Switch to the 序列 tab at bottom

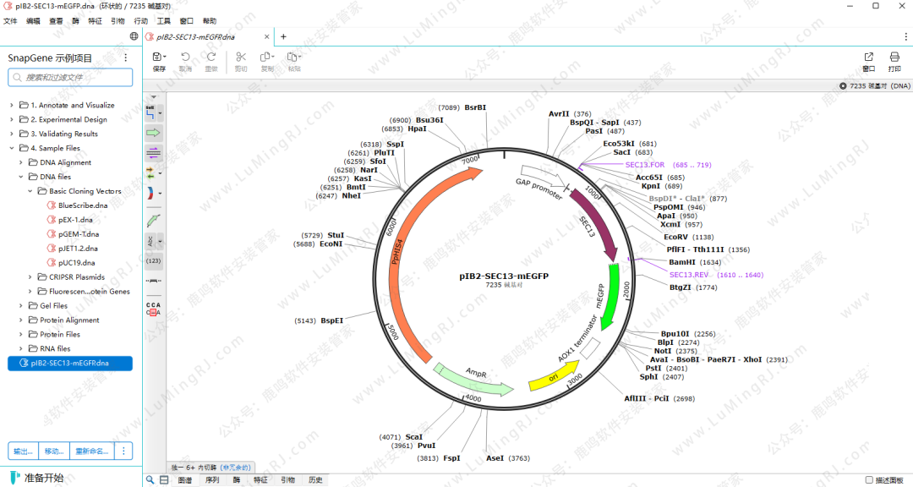pos(211,479)
